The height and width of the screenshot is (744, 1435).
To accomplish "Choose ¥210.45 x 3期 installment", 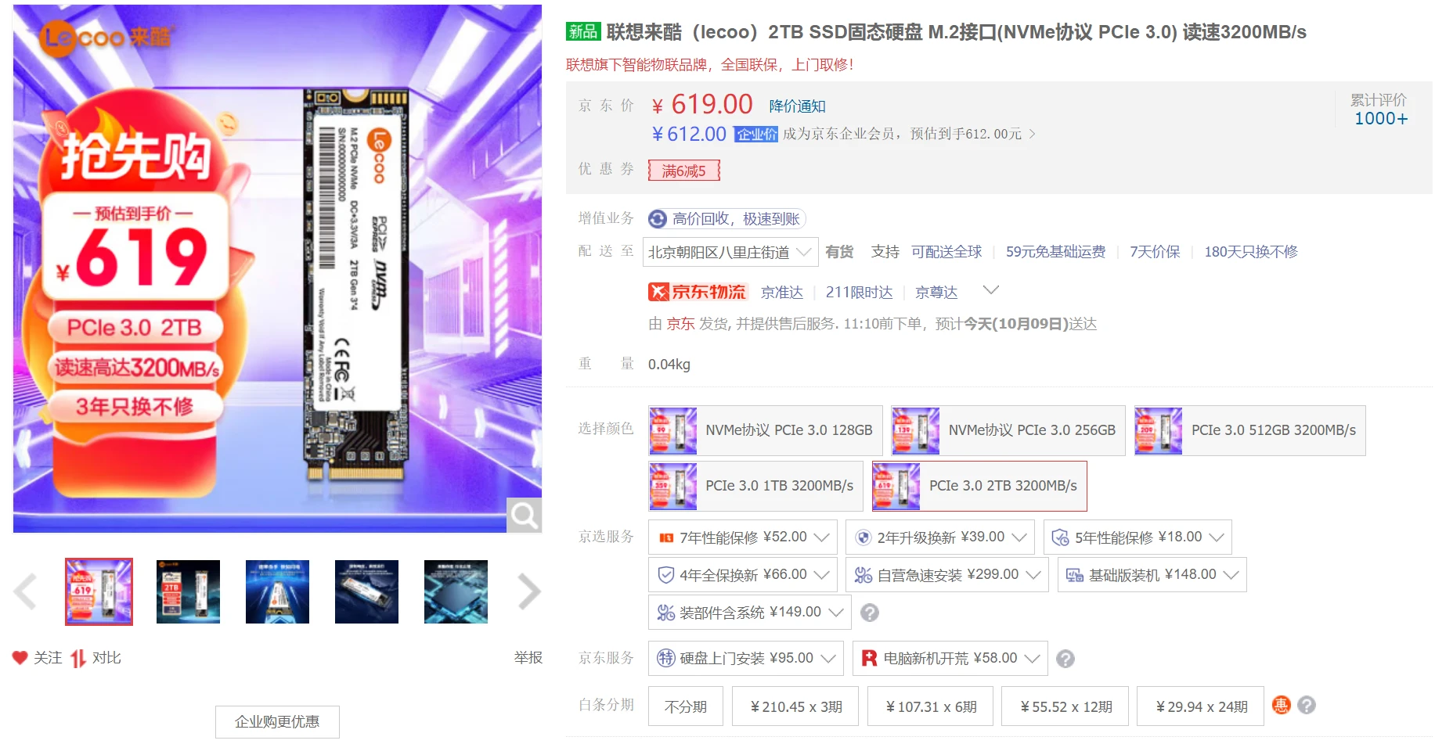I will [795, 706].
